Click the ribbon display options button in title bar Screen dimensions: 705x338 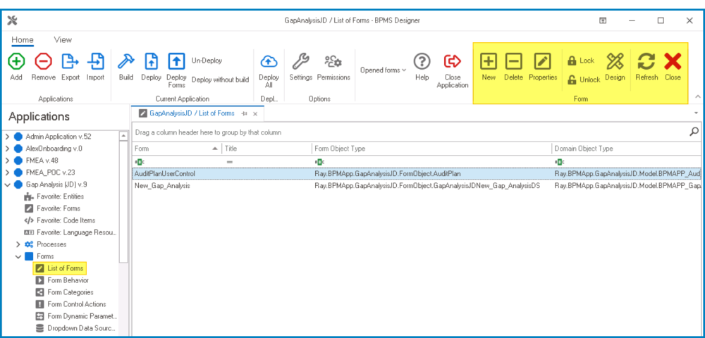click(603, 20)
